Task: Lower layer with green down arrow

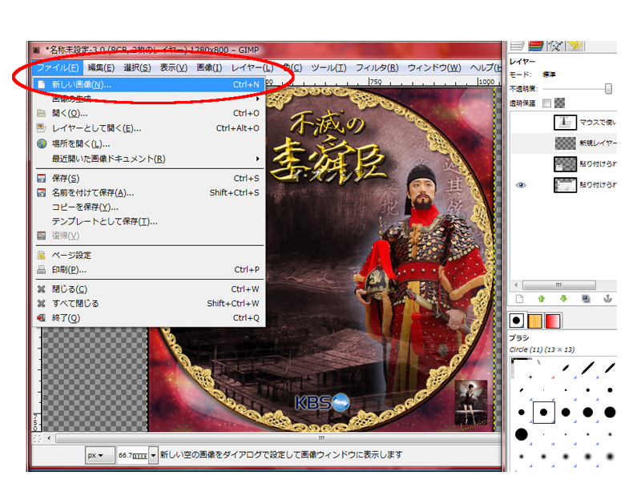Action: pyautogui.click(x=564, y=299)
